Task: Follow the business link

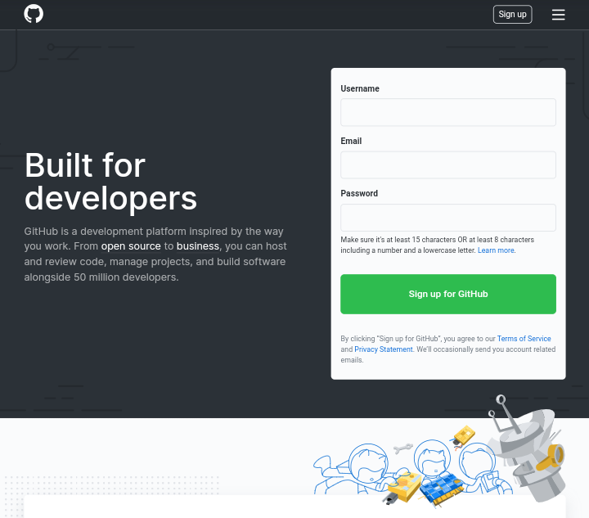Action: coord(198,246)
